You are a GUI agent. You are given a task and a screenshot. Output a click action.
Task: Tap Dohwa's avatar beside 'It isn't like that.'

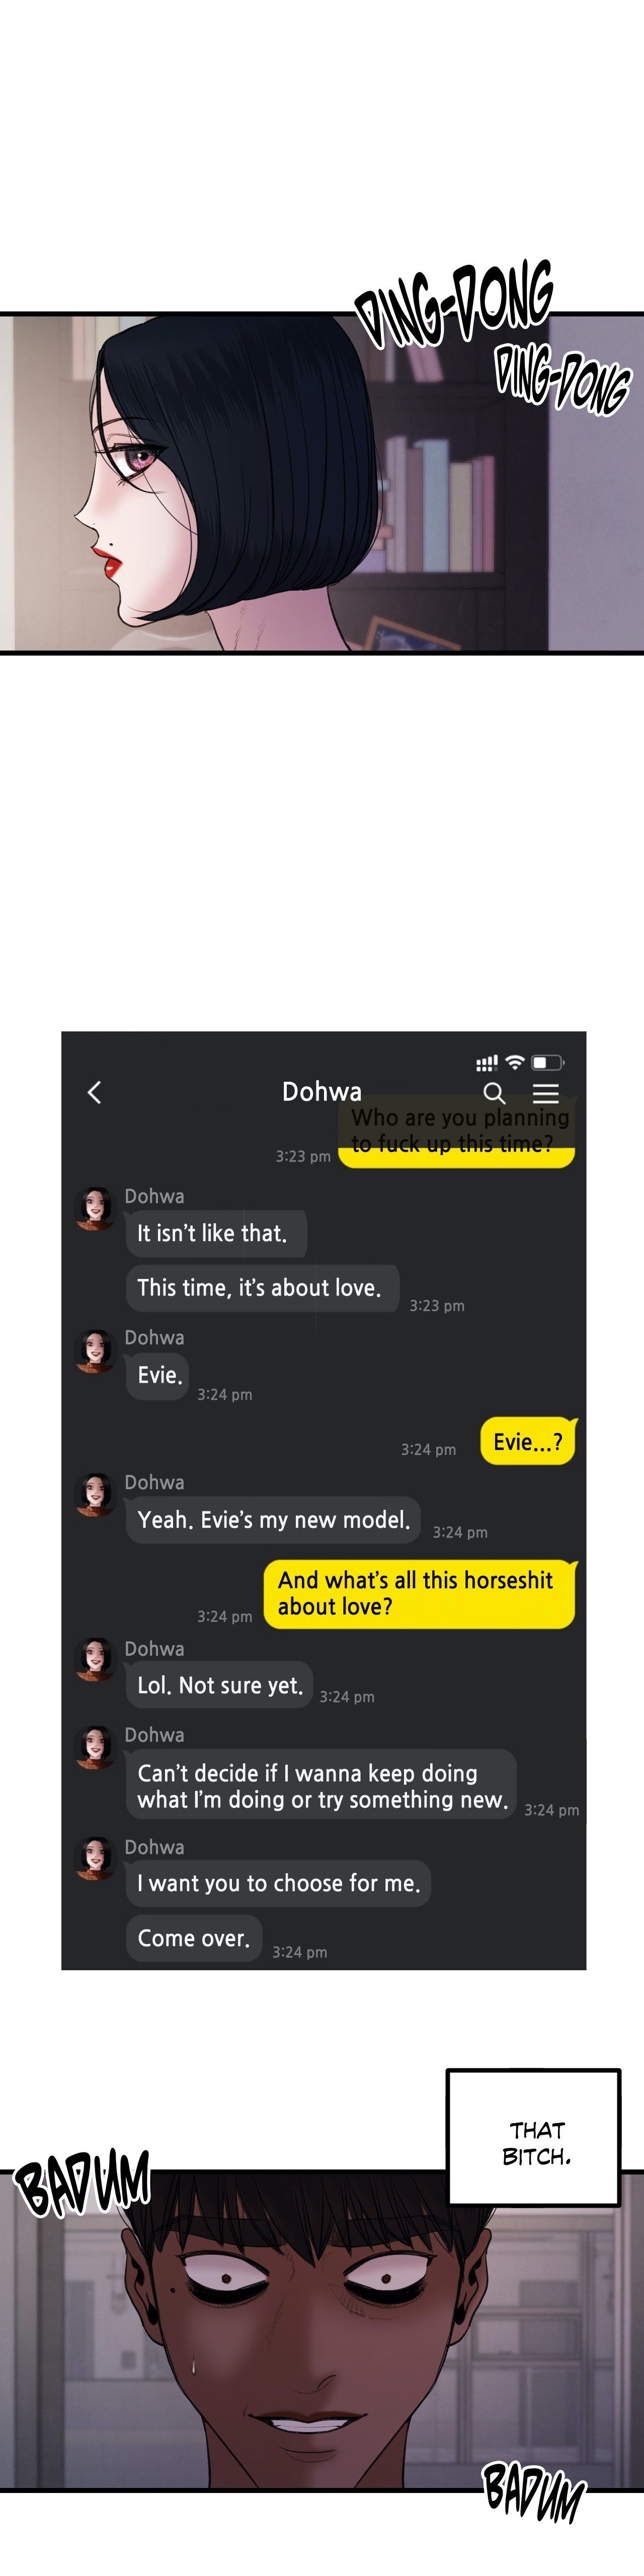[x=96, y=1208]
